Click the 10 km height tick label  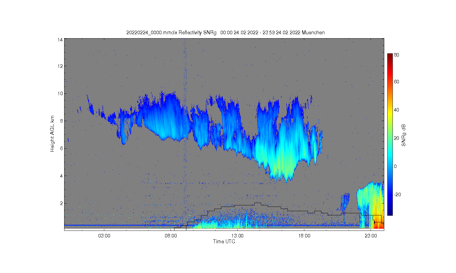click(x=60, y=93)
